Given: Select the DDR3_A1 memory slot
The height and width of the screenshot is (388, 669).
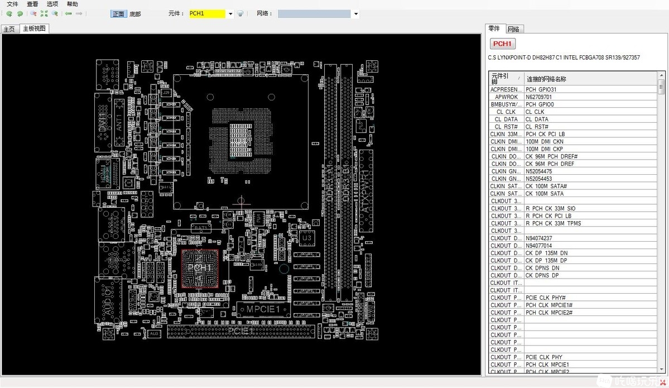Looking at the screenshot, I should coord(330,183).
